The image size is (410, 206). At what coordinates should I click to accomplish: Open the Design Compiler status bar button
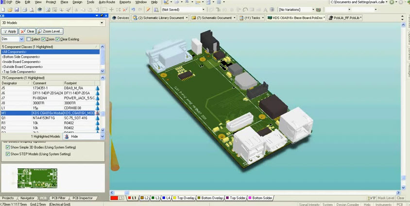(347, 205)
